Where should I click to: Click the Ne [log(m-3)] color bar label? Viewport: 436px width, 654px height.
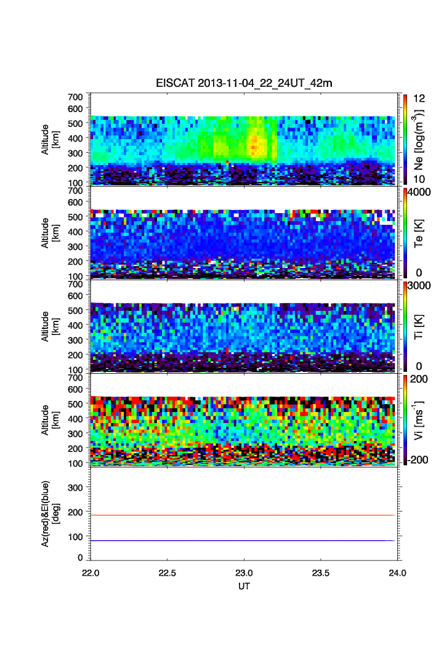pyautogui.click(x=419, y=140)
